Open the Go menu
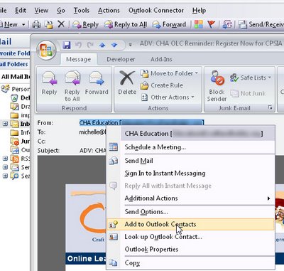This screenshot has height=271, width=284. 61,11
